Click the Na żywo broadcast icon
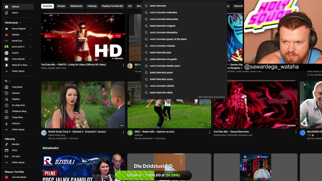Screen dimensions: 322x181 (x=7, y=156)
